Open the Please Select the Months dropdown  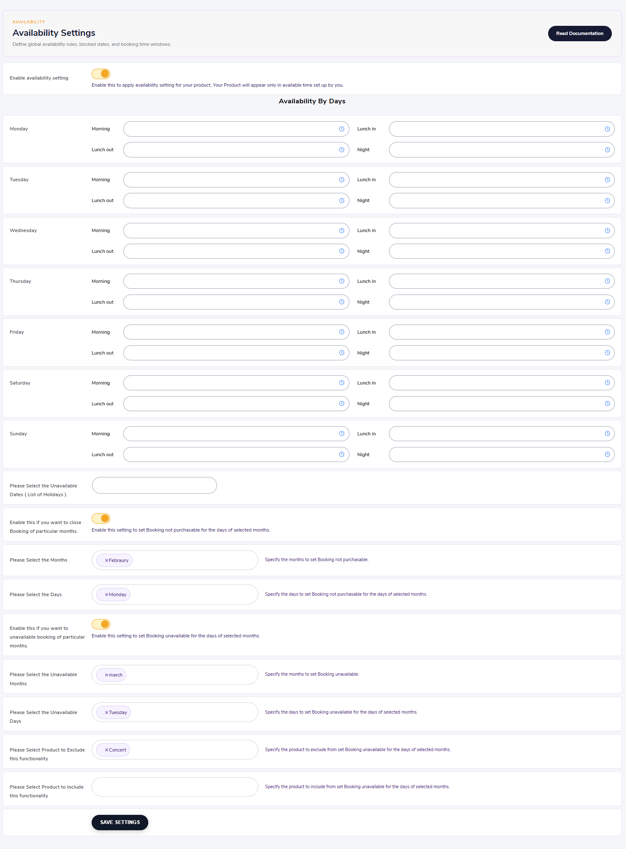tap(175, 560)
